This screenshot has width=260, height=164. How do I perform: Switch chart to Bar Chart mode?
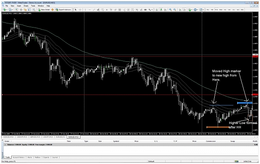[157, 10]
